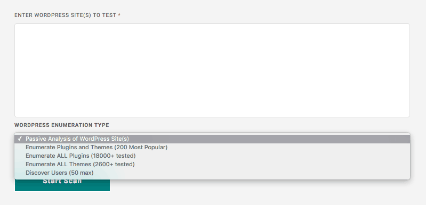This screenshot has height=205, width=426.
Task: Click the Enter WordPress Site(s) to Test label
Action: (x=66, y=15)
